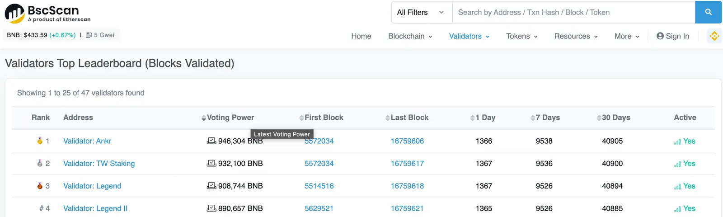Click voting power icon in Ankr row

click(x=211, y=141)
